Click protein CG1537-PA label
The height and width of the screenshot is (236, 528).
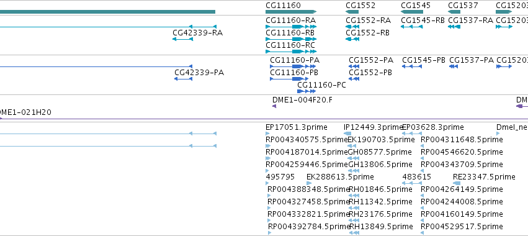click(472, 60)
